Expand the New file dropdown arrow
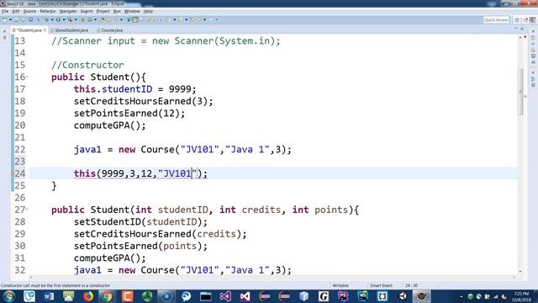The image size is (538, 303). pos(10,19)
